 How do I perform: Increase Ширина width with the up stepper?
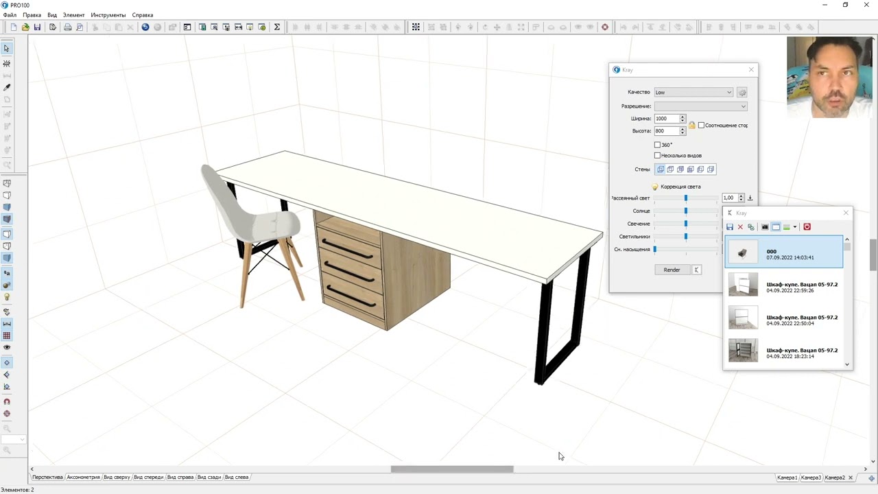(683, 117)
